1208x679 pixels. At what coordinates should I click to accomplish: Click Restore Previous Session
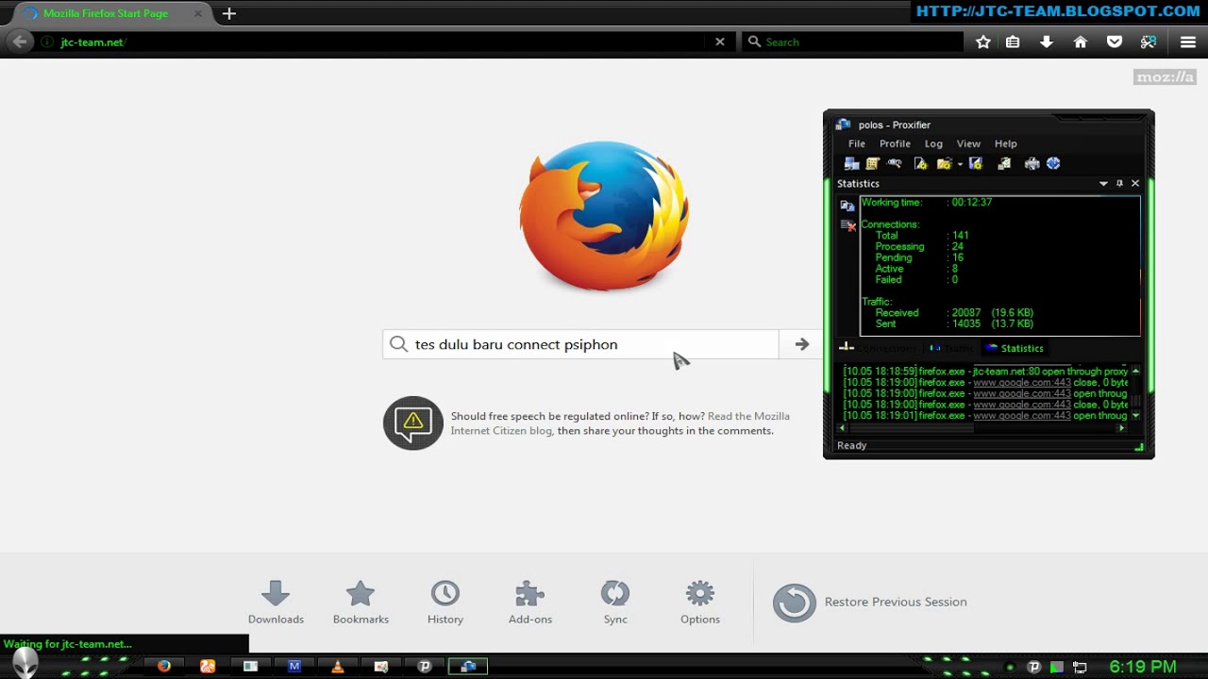[x=870, y=602]
